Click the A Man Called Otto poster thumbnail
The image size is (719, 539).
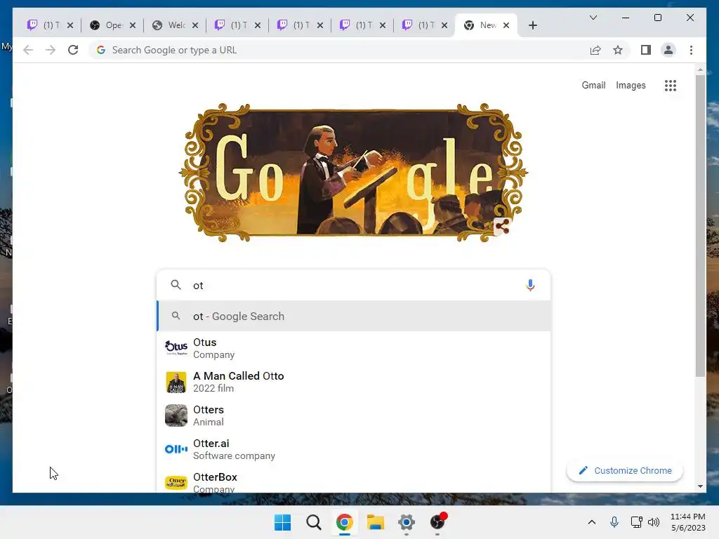[x=176, y=382]
